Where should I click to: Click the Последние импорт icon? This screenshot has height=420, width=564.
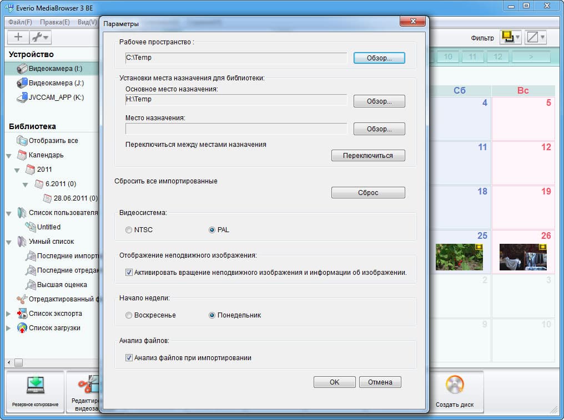(x=30, y=256)
